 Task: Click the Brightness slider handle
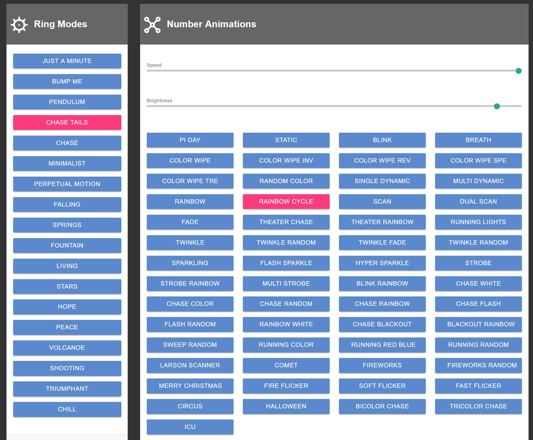click(497, 106)
